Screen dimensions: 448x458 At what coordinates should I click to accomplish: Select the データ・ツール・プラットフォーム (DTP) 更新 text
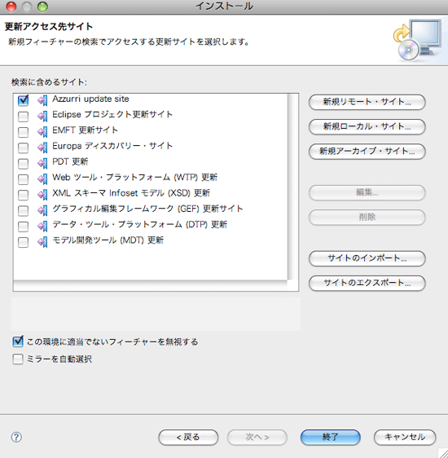139,225
